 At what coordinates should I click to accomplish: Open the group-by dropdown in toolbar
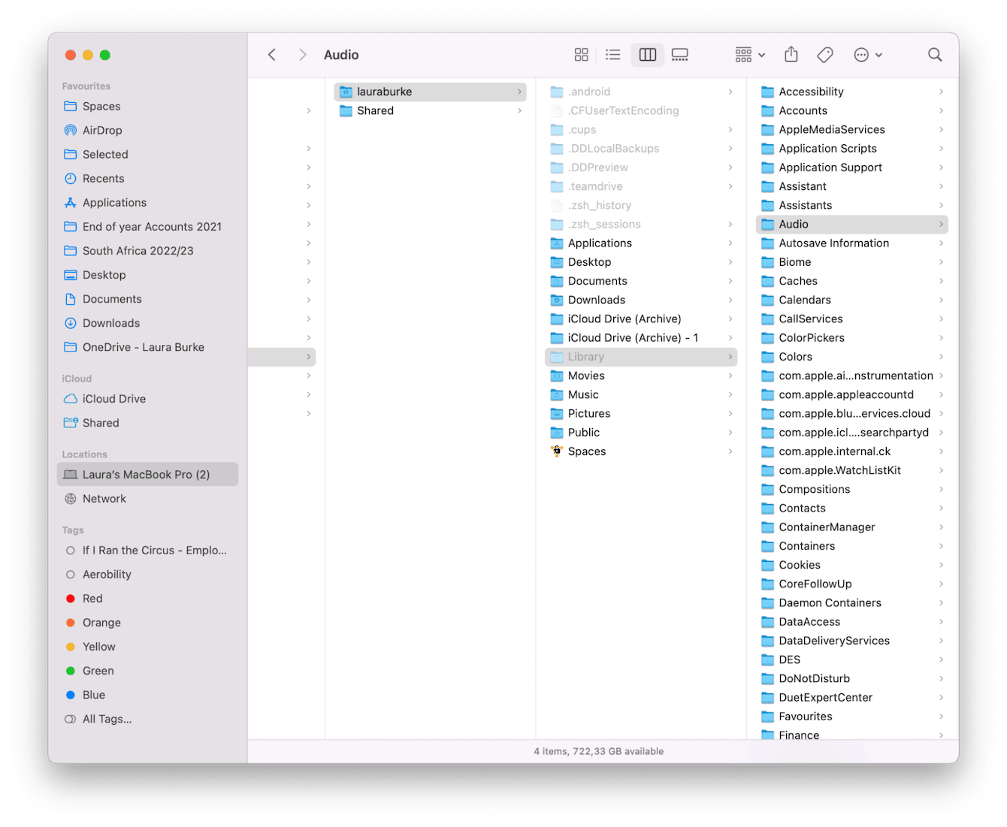750,55
